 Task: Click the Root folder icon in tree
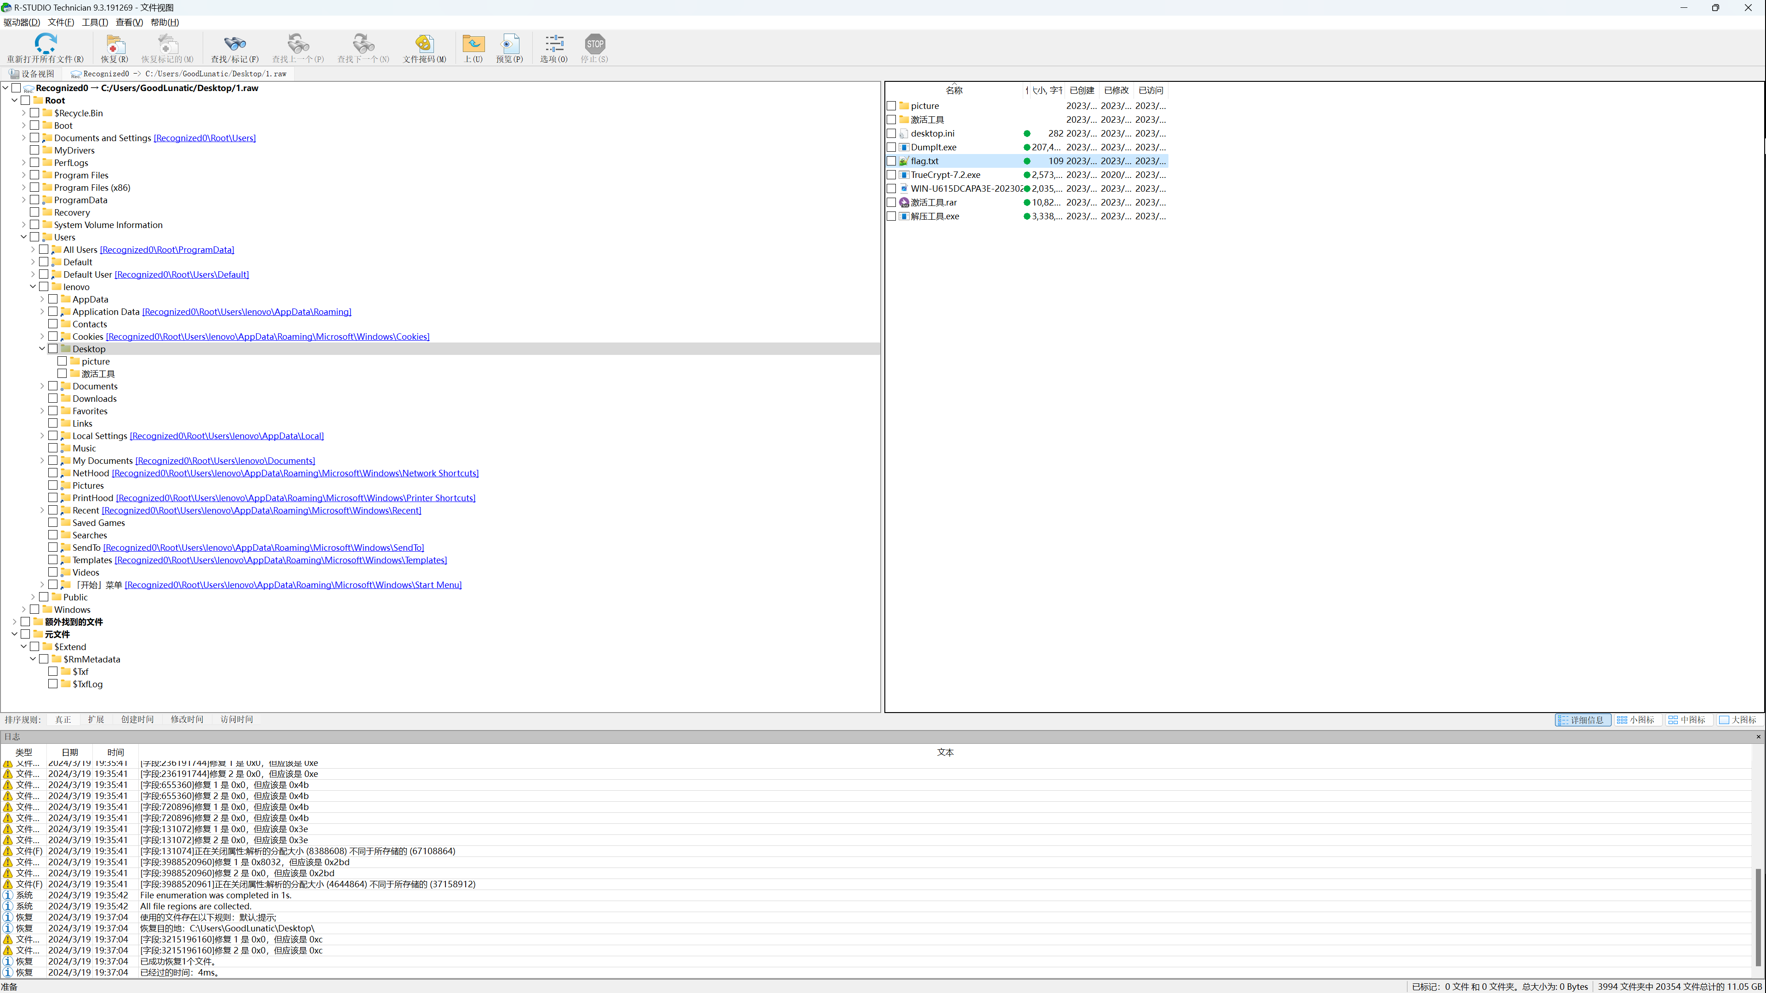point(39,100)
